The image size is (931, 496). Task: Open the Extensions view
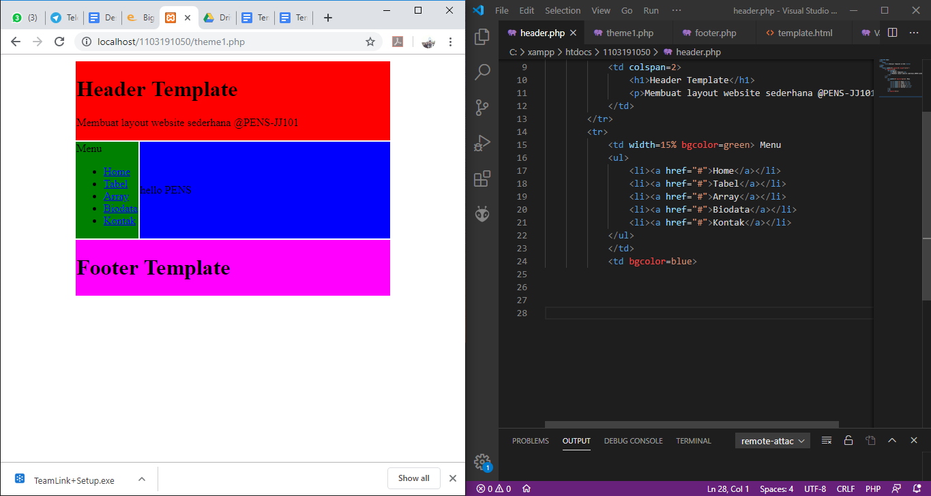[x=482, y=179]
